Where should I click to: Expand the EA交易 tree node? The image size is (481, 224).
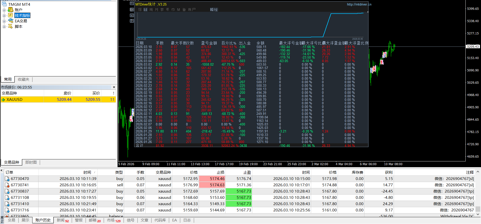(x=4, y=21)
